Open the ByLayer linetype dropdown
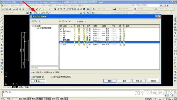The height and width of the screenshot is (100, 177). [x=124, y=13]
